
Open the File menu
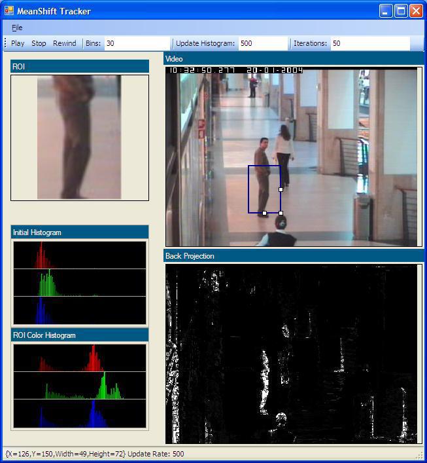click(17, 28)
